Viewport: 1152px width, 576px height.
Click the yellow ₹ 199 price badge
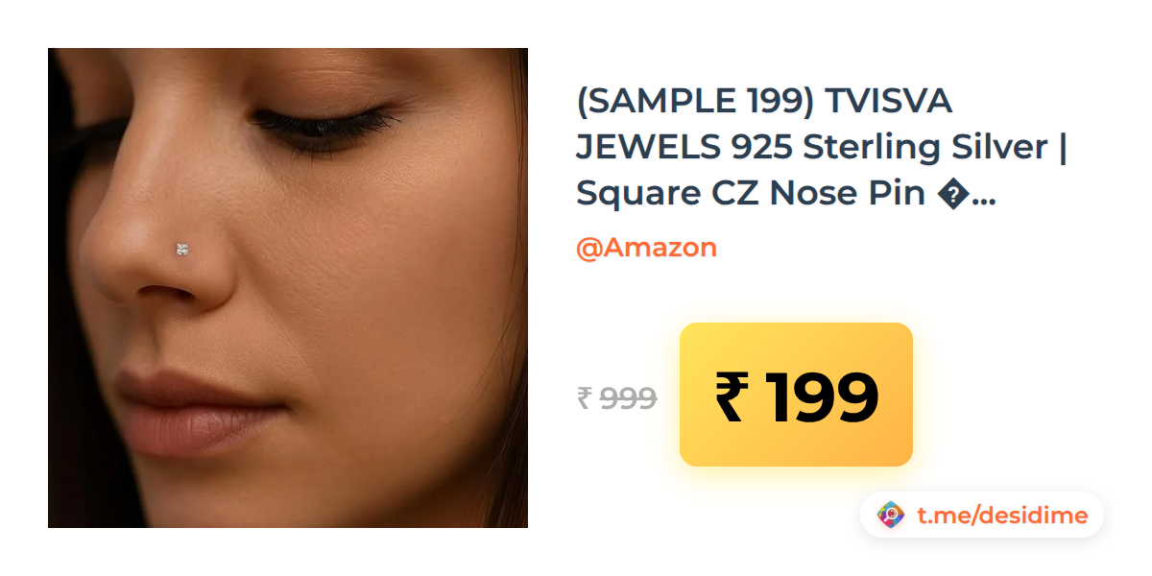click(796, 395)
